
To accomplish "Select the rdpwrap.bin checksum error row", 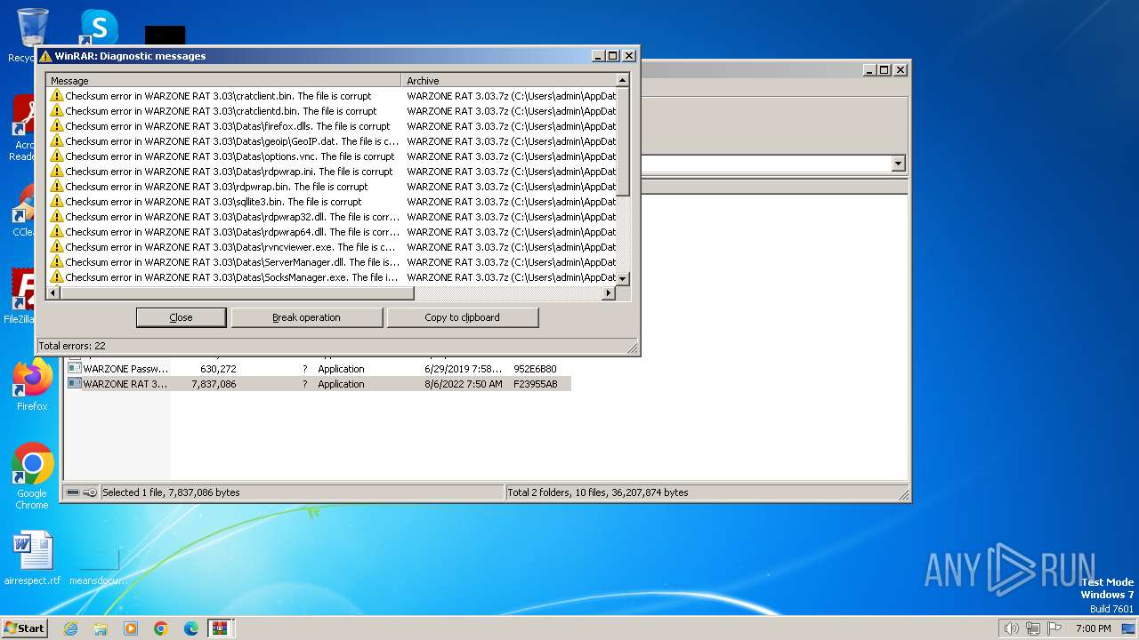I will pyautogui.click(x=331, y=187).
